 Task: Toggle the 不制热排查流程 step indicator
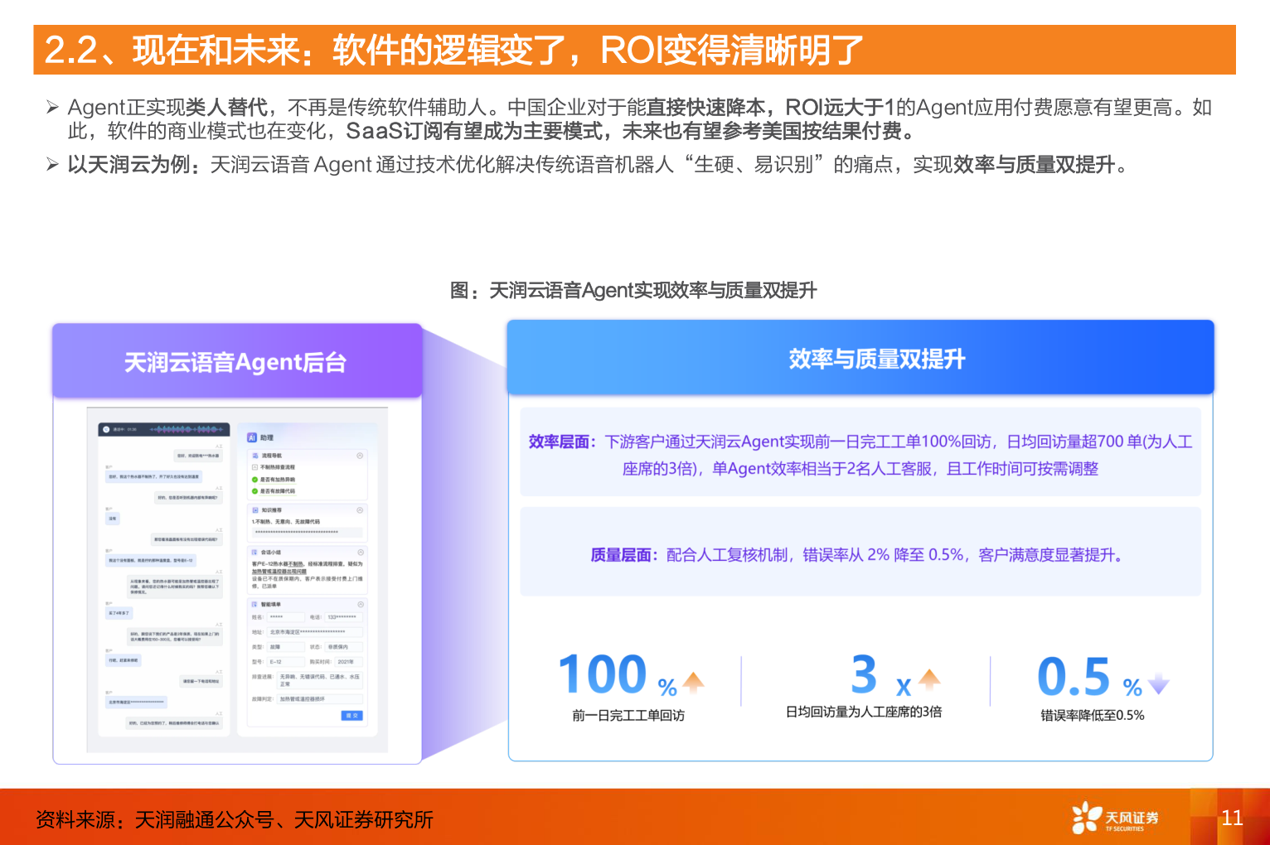[x=254, y=467]
